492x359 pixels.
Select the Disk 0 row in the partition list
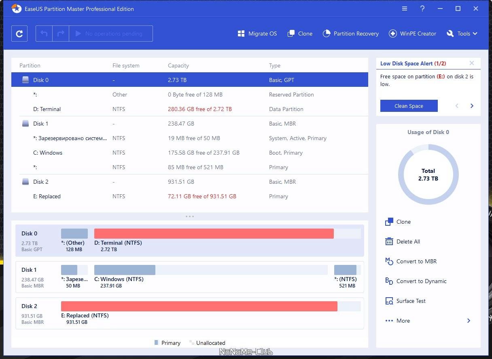pyautogui.click(x=190, y=80)
